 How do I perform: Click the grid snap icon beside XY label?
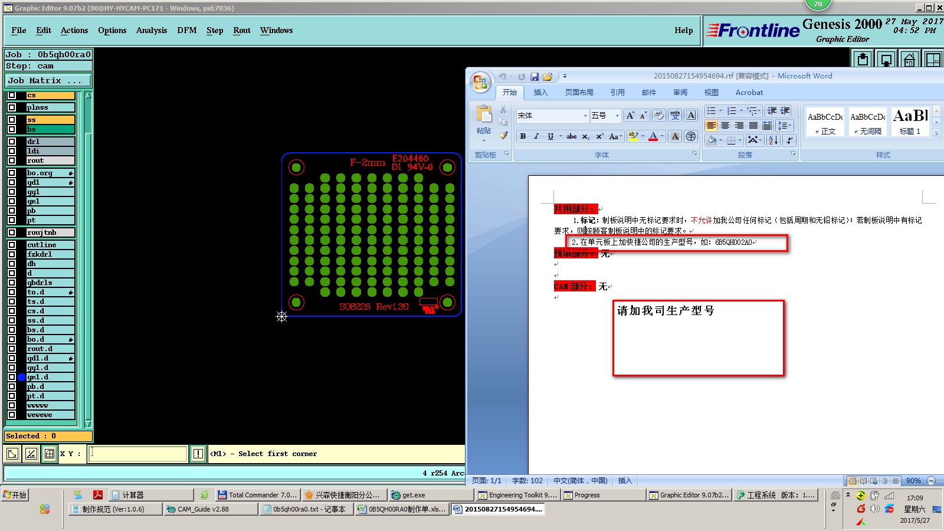tap(50, 454)
